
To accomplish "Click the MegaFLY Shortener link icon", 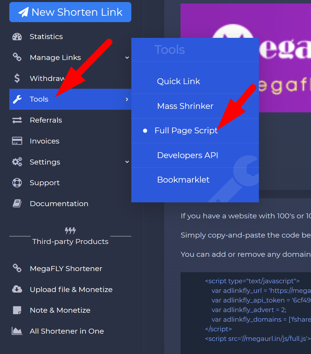I will 17,268.
